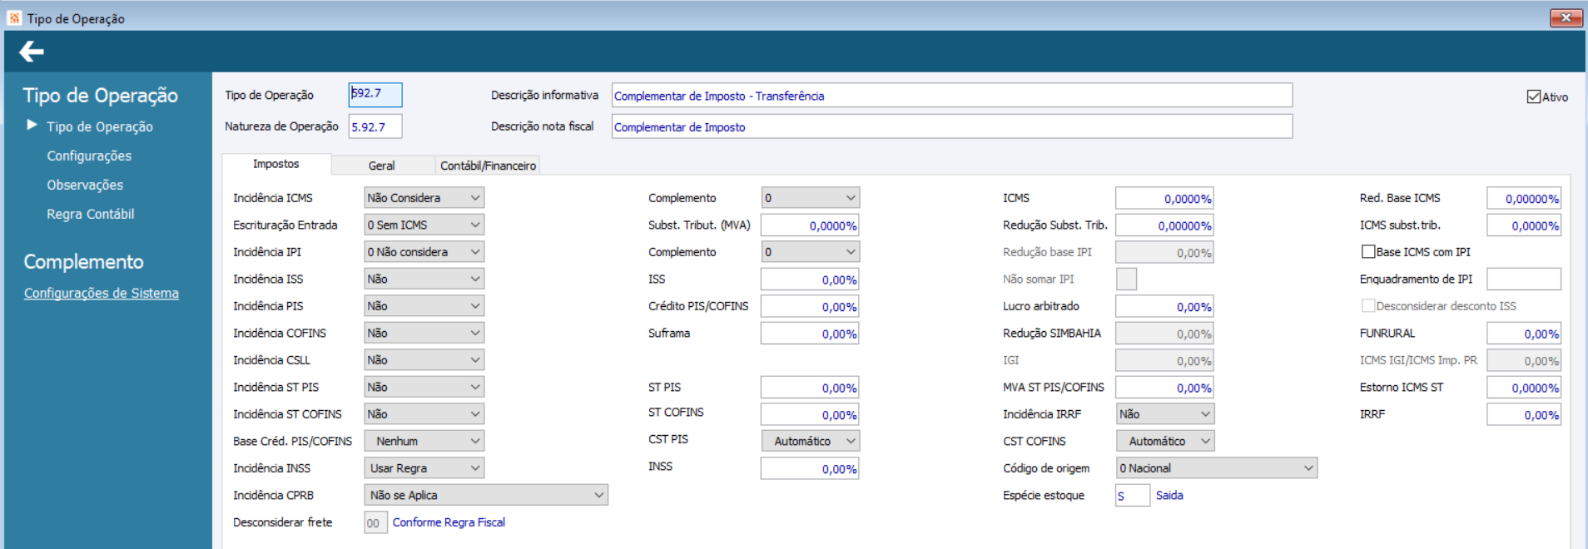Open the Incidência ISS dropdown
Viewport: 1588px width, 549px height.
424,279
